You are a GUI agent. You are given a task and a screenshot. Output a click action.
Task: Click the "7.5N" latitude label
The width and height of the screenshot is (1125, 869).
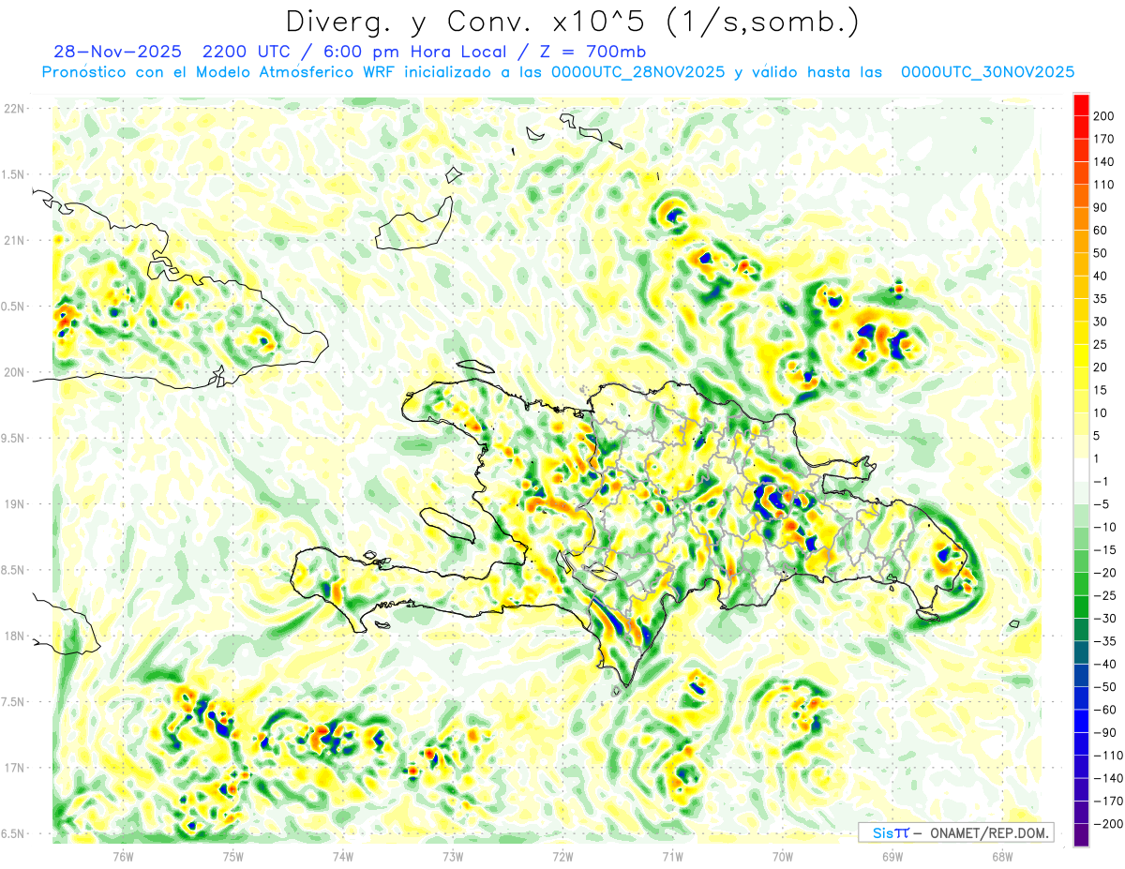14,702
